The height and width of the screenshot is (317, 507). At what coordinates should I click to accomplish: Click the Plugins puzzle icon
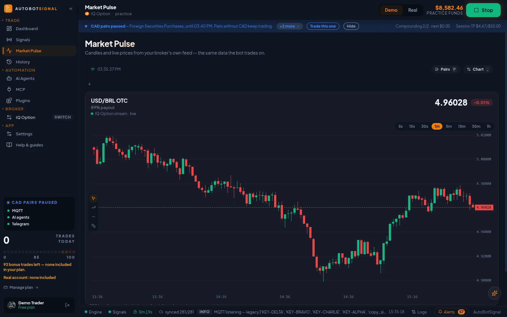tap(9, 100)
